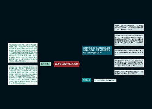Image resolution: width=152 pixels, height=109 pixels.
Task: Select condition box 4 about 诉讼时效 15日
Action: pyautogui.click(x=129, y=63)
